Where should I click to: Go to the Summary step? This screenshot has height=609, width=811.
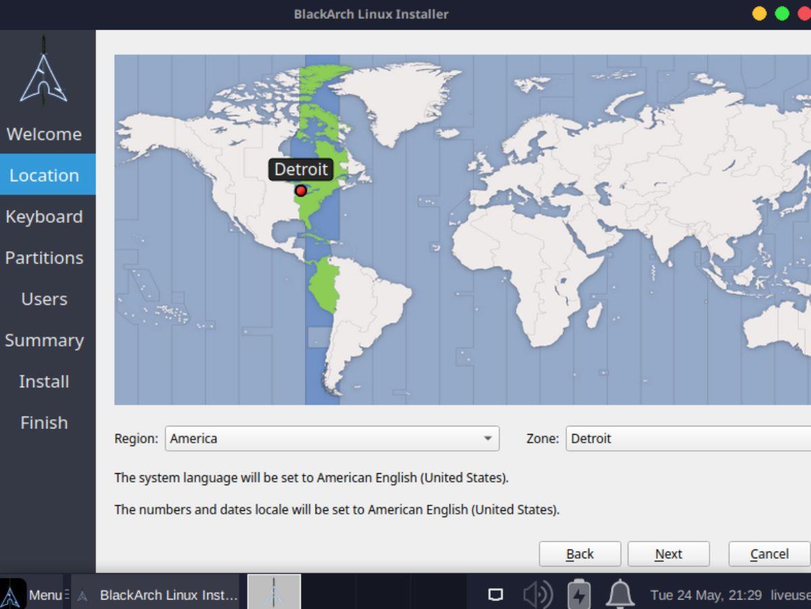point(44,340)
